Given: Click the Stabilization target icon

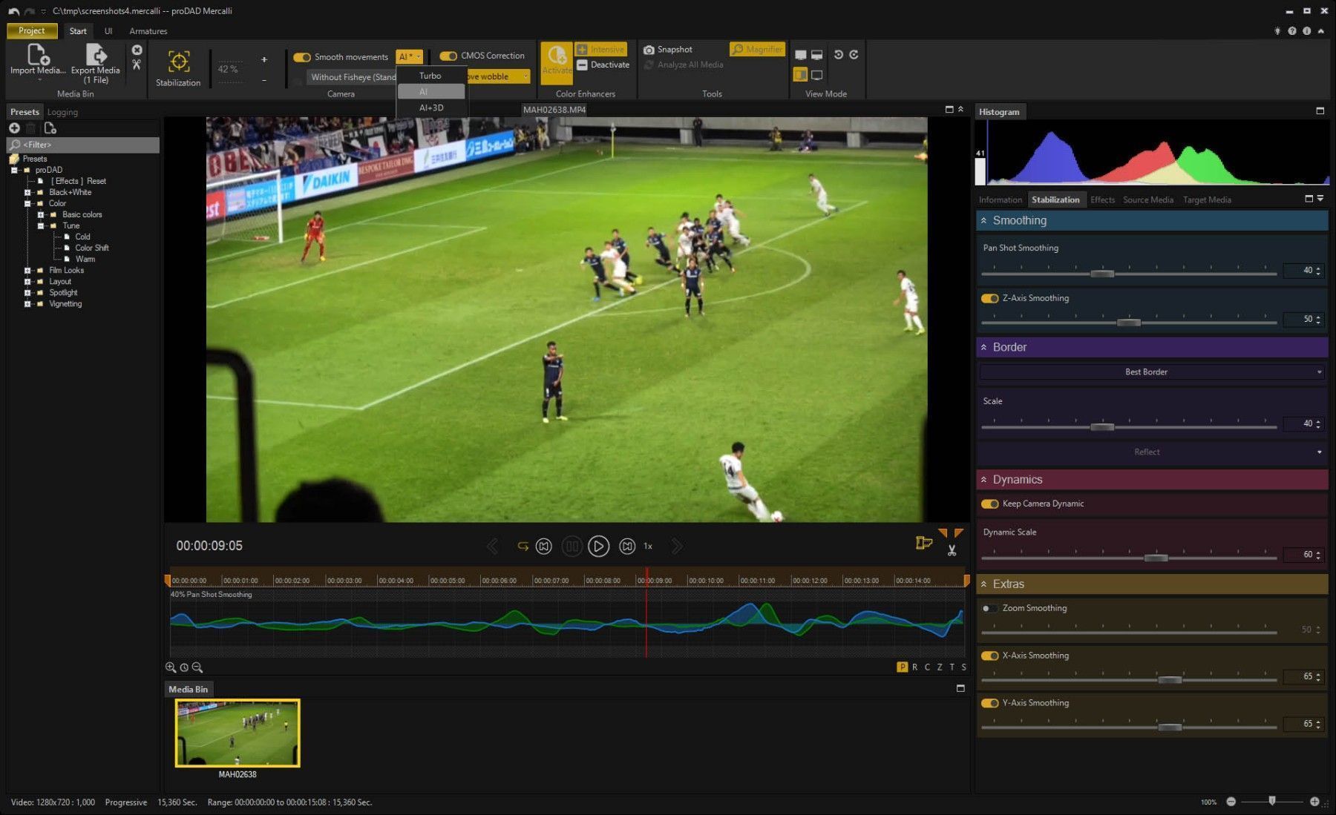Looking at the screenshot, I should 178,62.
